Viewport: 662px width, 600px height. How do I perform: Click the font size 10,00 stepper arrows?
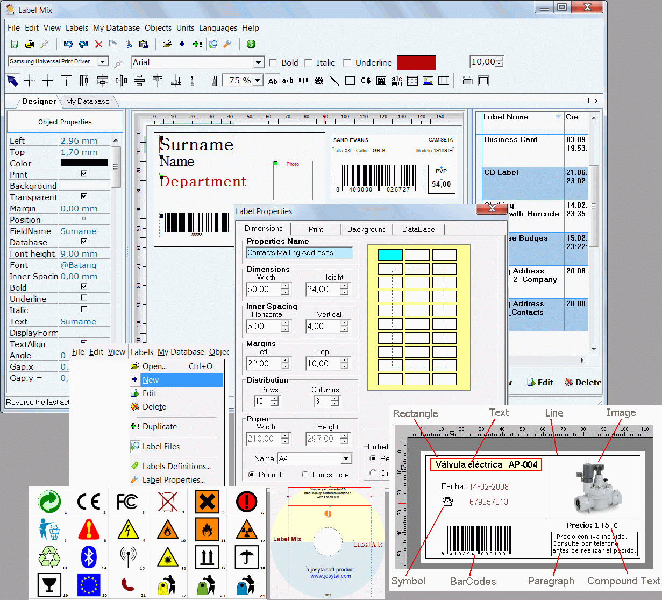[x=500, y=62]
